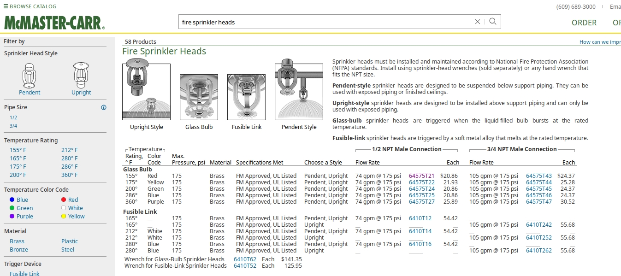Open part number 64575T43
Viewport: 621px width, 276px height.
[x=539, y=176]
